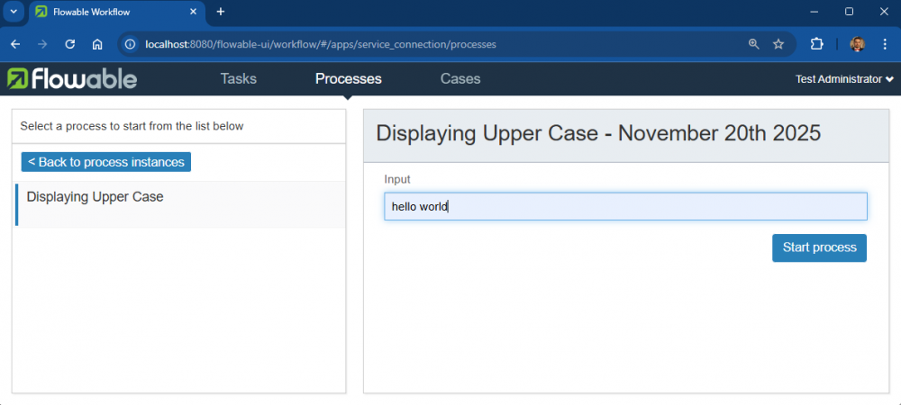
Task: Open the browser extensions puzzle icon
Action: [817, 44]
